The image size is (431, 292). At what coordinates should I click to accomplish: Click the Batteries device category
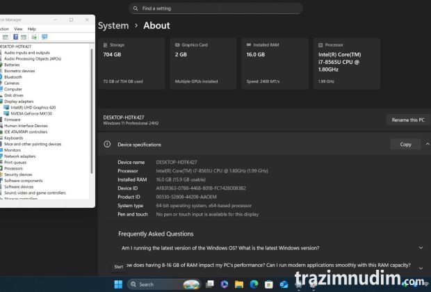tap(12, 65)
